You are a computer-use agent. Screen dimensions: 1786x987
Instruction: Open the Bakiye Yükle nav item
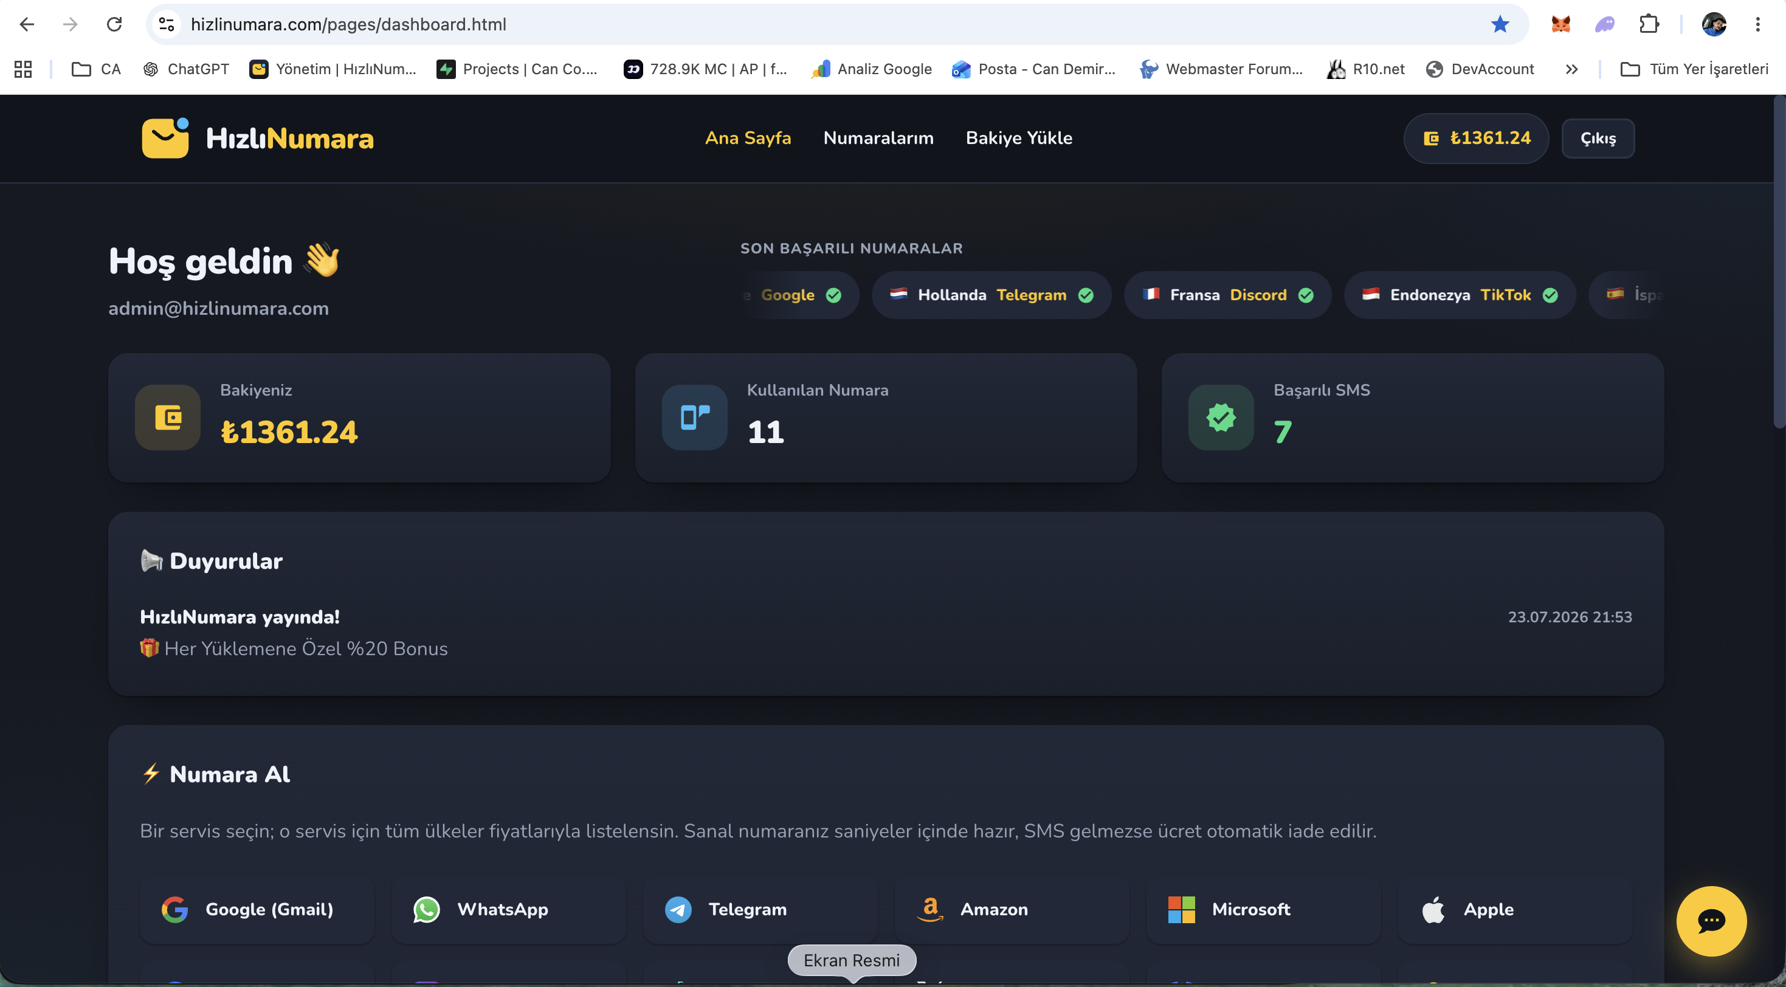(x=1019, y=138)
